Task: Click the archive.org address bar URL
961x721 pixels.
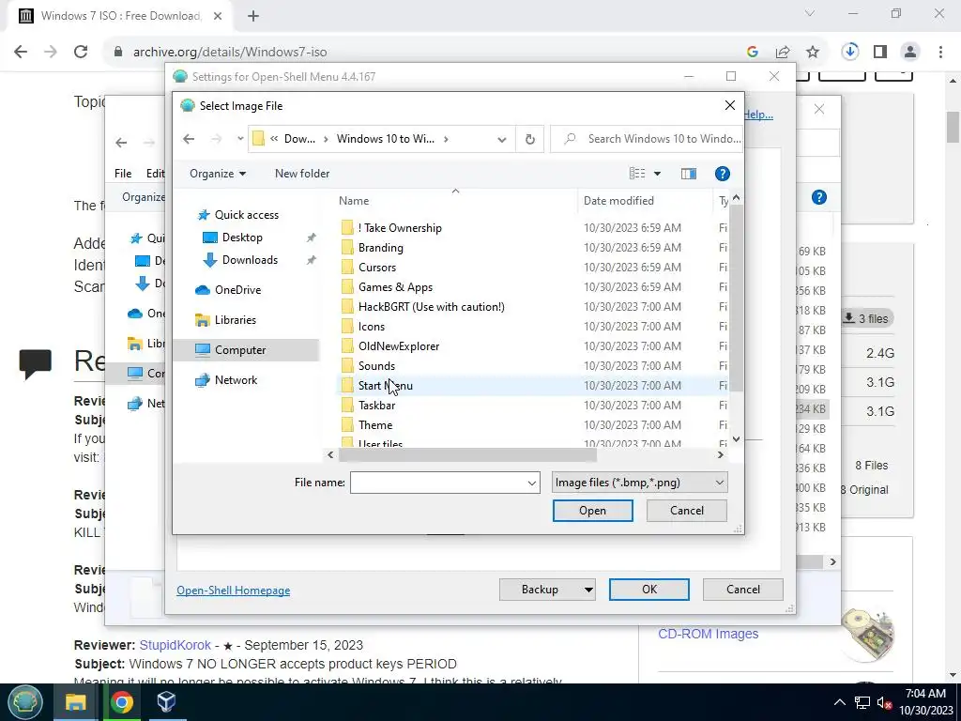Action: [230, 53]
